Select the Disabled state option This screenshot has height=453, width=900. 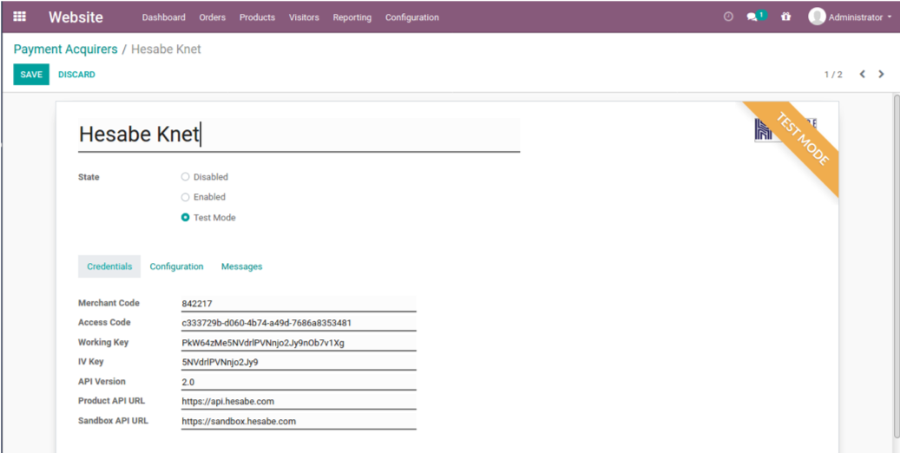point(185,177)
